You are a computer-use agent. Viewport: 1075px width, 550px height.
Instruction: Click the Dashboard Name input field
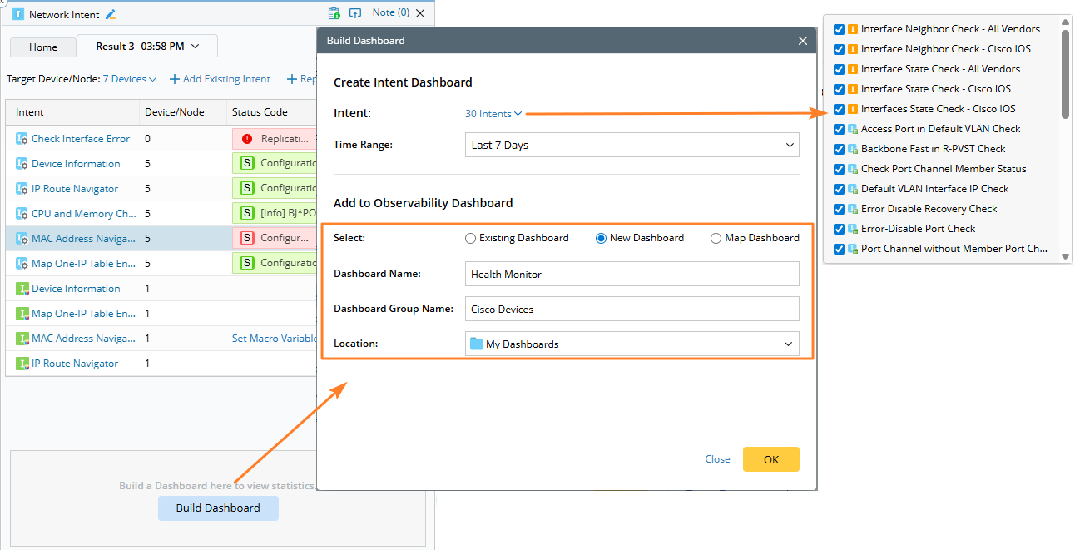coord(632,274)
